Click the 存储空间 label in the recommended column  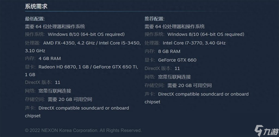pos(154,85)
